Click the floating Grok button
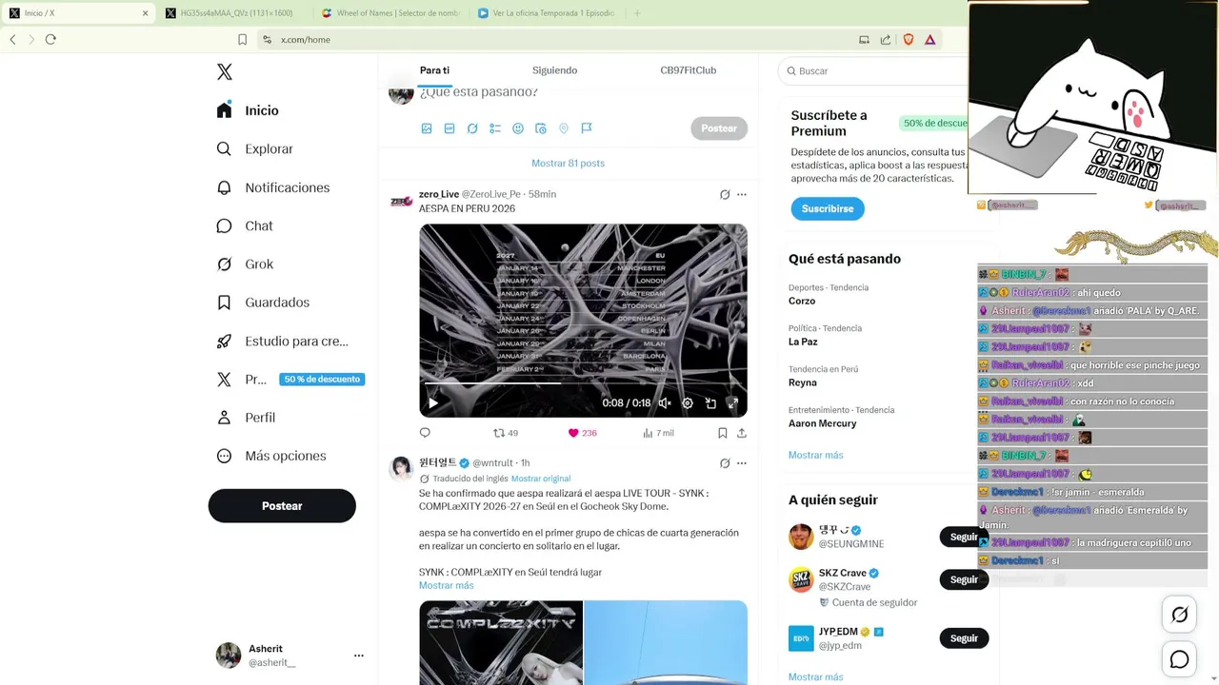 click(x=1179, y=615)
